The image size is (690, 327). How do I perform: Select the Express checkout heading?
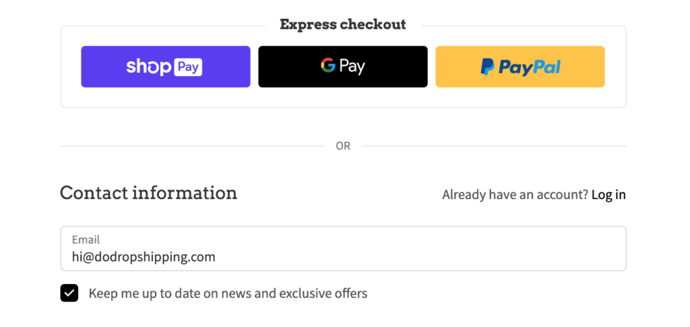[x=343, y=25]
